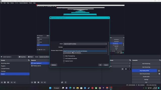Enable the Allow Transparency checkbox
Viewport: 161px width, 90px height.
[64, 56]
